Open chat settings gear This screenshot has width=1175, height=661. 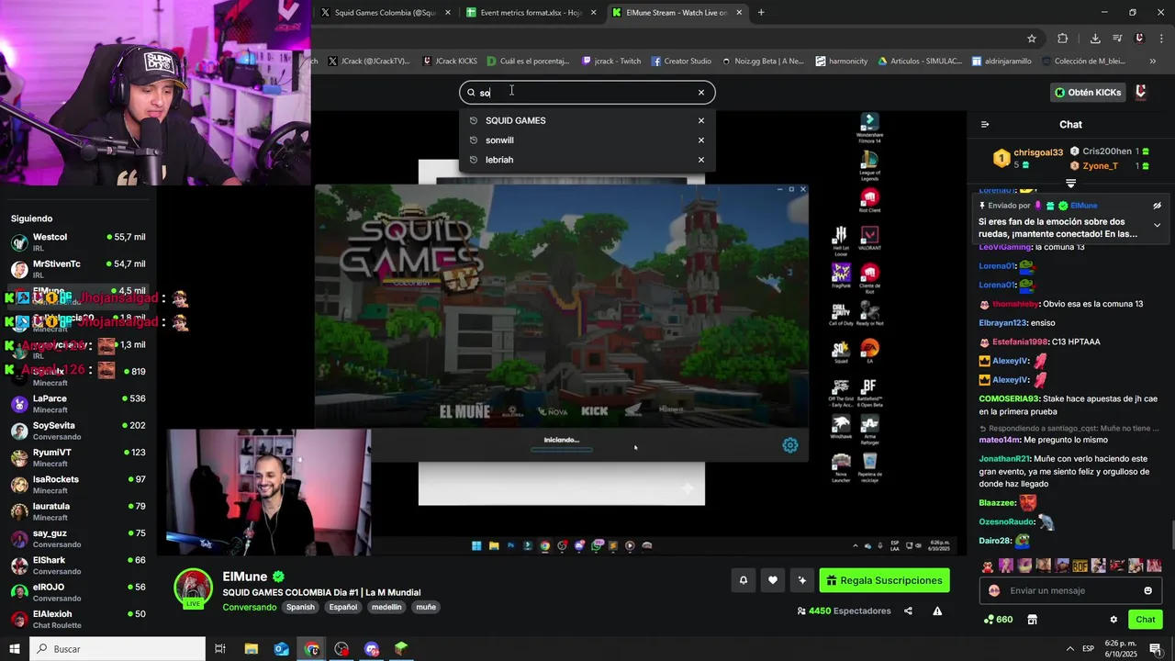coord(1113,620)
